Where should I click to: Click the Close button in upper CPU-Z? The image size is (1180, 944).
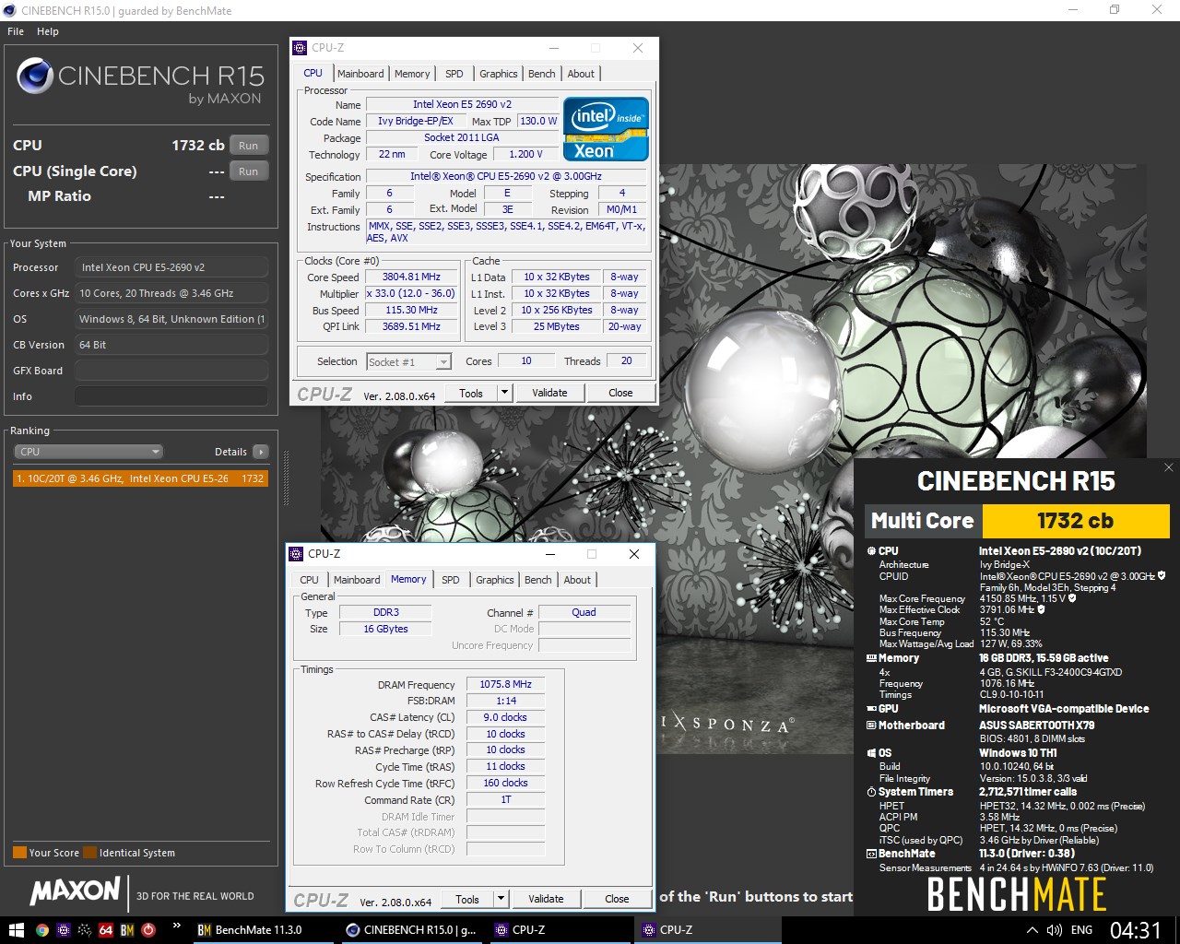tap(620, 393)
